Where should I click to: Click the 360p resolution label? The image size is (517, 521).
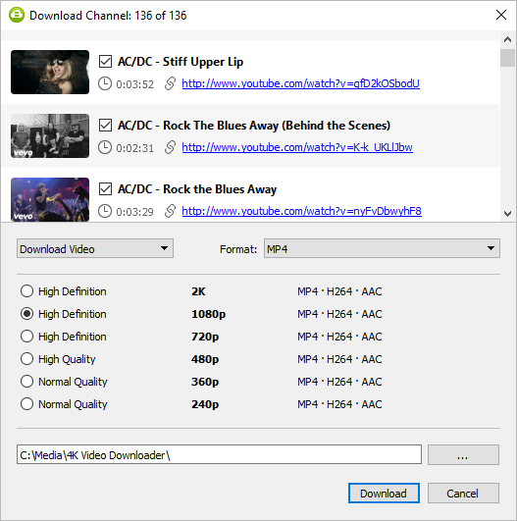(x=205, y=382)
